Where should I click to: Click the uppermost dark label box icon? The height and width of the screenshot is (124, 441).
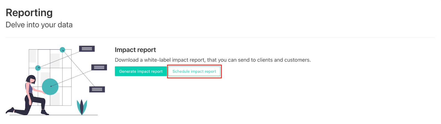click(87, 49)
